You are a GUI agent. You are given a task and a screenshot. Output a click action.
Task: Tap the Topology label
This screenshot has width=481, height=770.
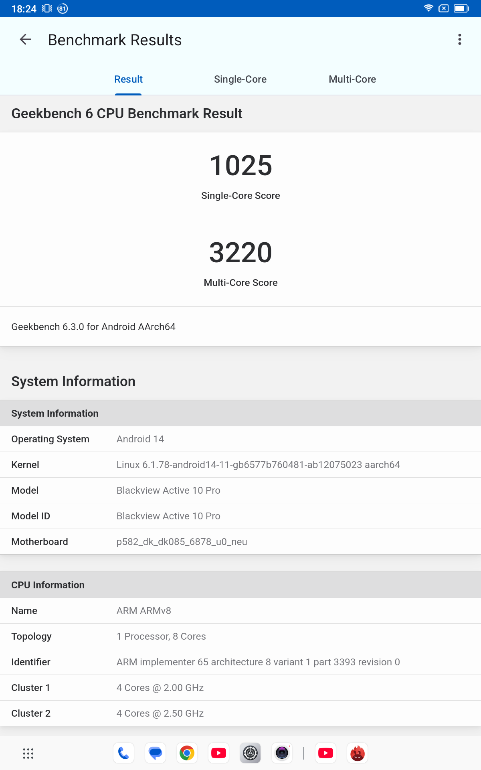31,636
